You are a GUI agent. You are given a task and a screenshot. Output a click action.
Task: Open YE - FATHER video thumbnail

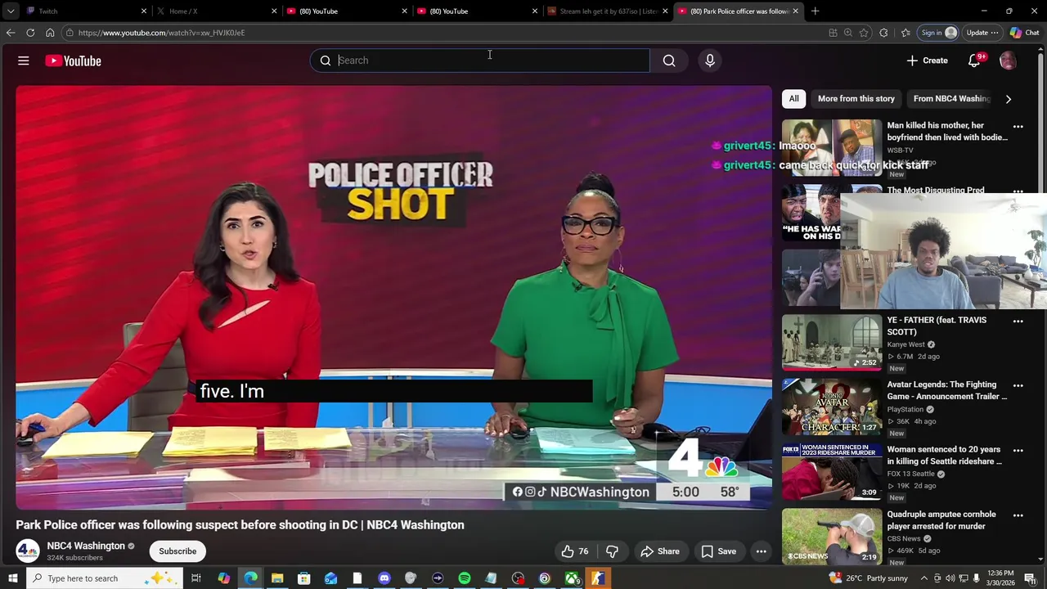tap(832, 343)
